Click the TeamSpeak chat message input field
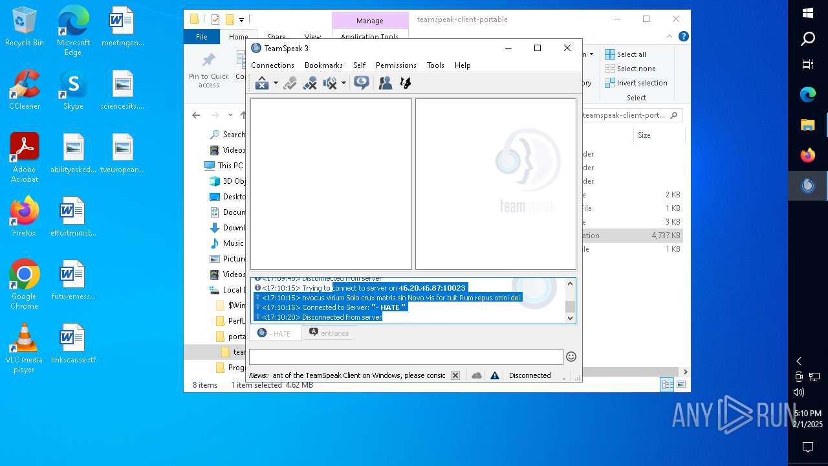The width and height of the screenshot is (828, 466). tap(406, 357)
